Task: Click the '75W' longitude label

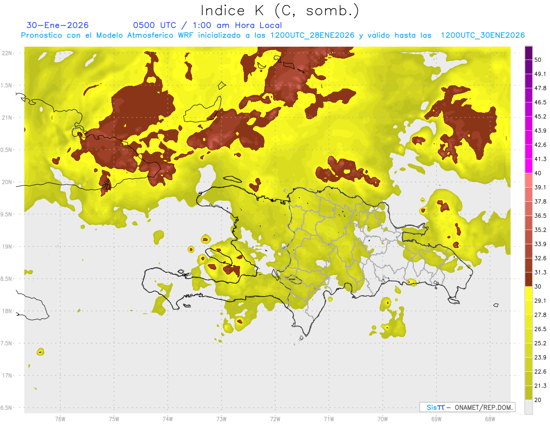Action: (x=114, y=419)
